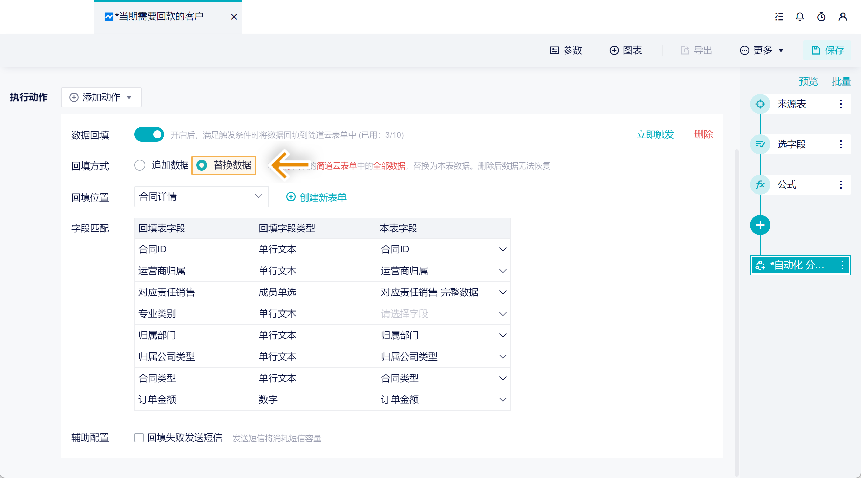Expand the 添加动作 dropdown
The width and height of the screenshot is (861, 478).
coord(101,97)
